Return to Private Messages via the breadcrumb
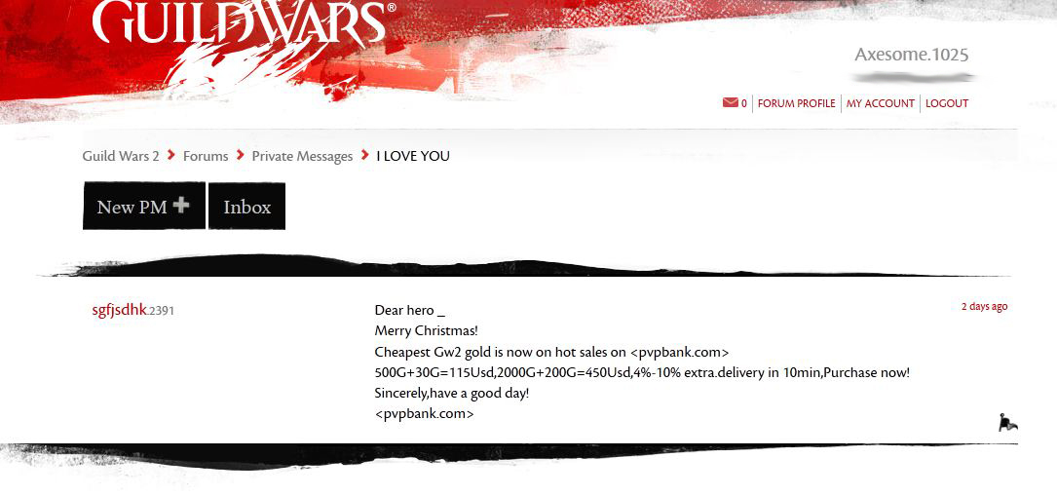Image resolution: width=1057 pixels, height=496 pixels. click(302, 156)
